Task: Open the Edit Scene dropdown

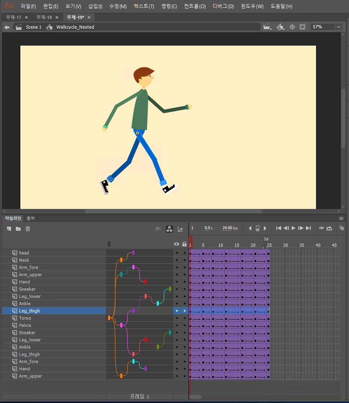Action: pos(268,27)
